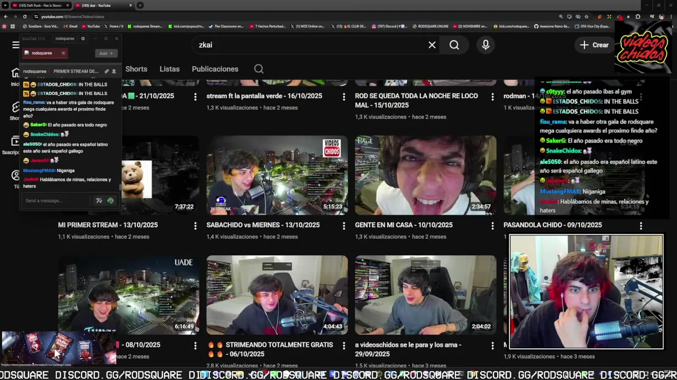Open the tab search dropdown arrow

4,5
